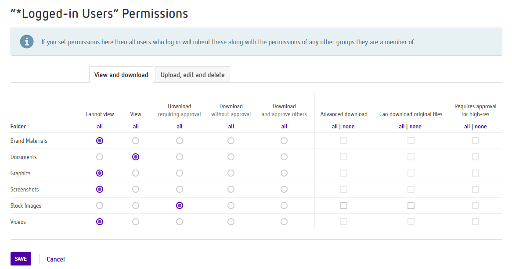512x269 pixels.
Task: Set all to Download and approve others
Action: tap(284, 126)
